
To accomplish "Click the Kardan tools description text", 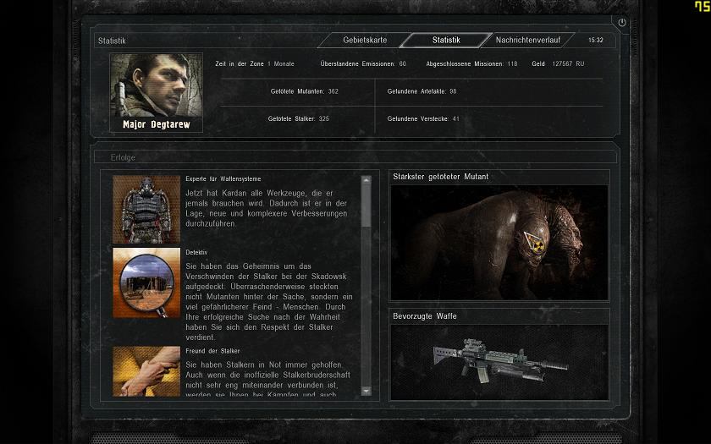I will click(267, 208).
